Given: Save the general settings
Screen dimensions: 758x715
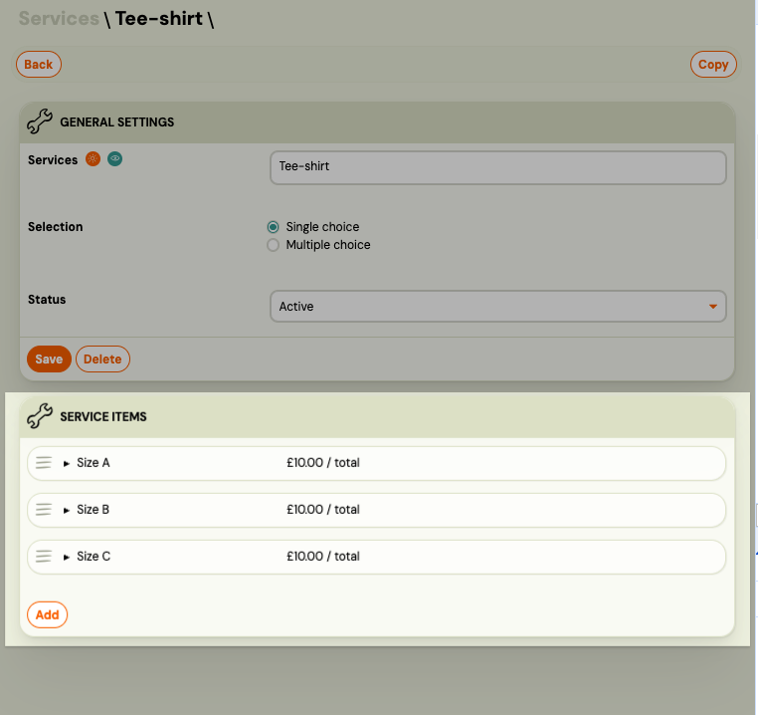Looking at the screenshot, I should click(x=49, y=359).
